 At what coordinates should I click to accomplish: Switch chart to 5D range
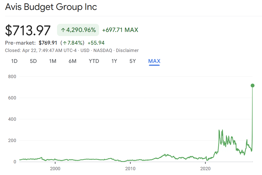coord(33,61)
